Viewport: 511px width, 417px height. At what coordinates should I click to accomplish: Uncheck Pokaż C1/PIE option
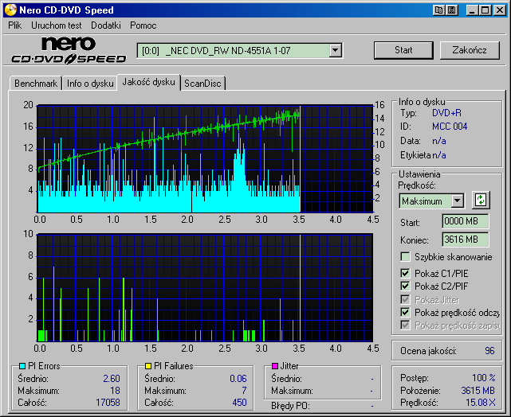(x=405, y=273)
